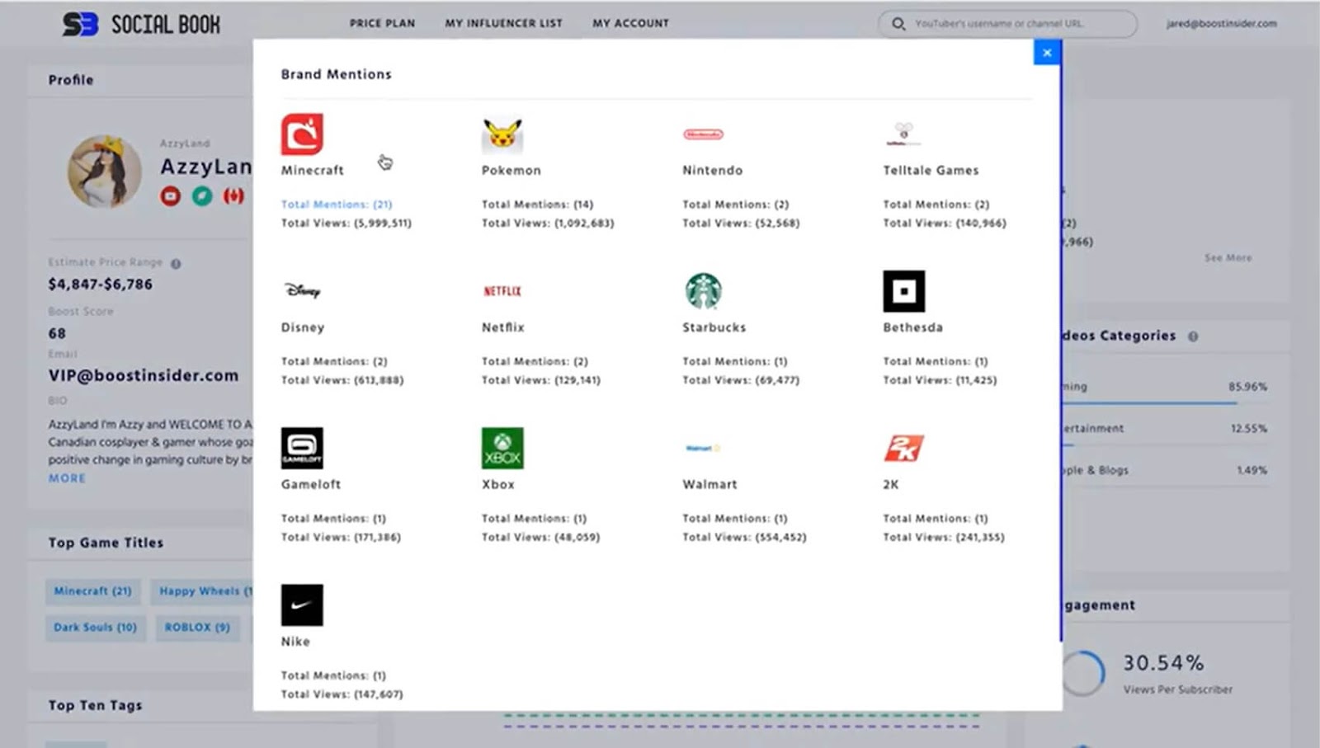
Task: Open the Price Plan menu
Action: pos(382,23)
